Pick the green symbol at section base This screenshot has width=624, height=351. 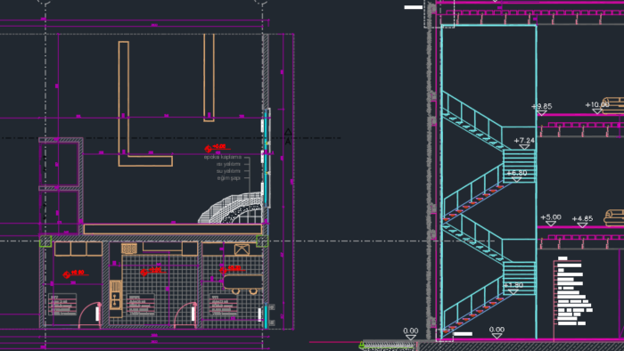pos(362,345)
